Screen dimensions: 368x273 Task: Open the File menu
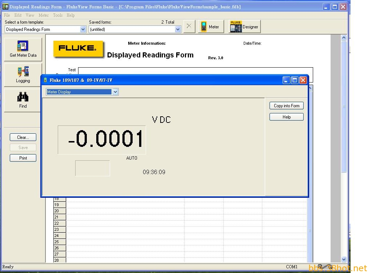tap(7, 15)
